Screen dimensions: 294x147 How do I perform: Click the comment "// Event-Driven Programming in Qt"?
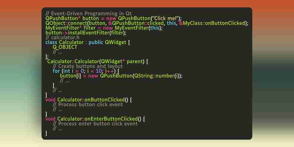pos(89,14)
